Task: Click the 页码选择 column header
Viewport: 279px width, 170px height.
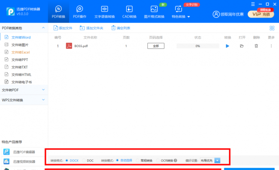Action: click(x=156, y=37)
